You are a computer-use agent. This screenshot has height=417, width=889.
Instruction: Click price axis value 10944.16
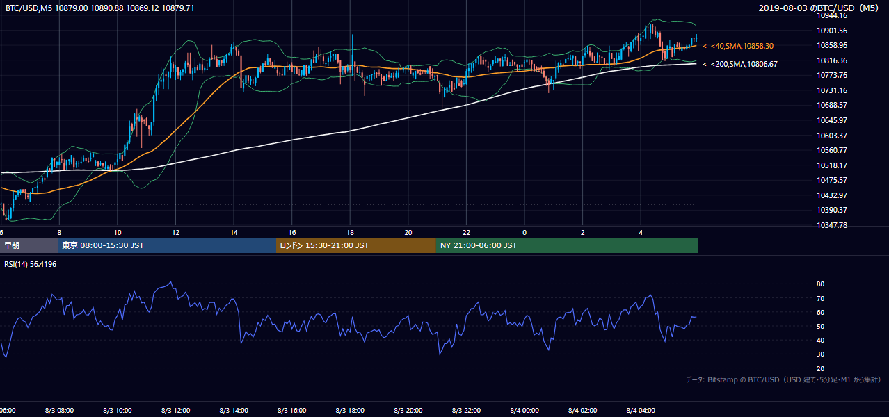[832, 16]
